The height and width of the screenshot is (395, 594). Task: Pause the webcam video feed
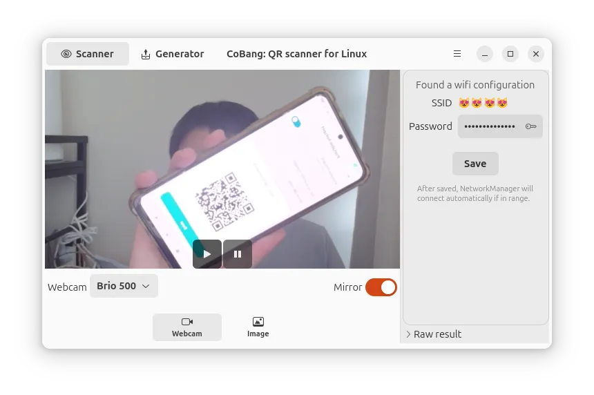tap(238, 253)
